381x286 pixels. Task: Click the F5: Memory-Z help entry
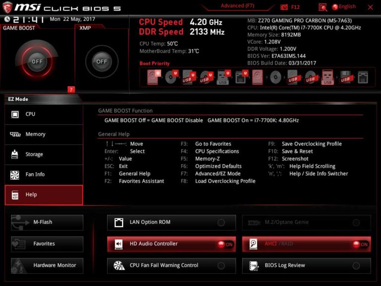tap(200, 159)
